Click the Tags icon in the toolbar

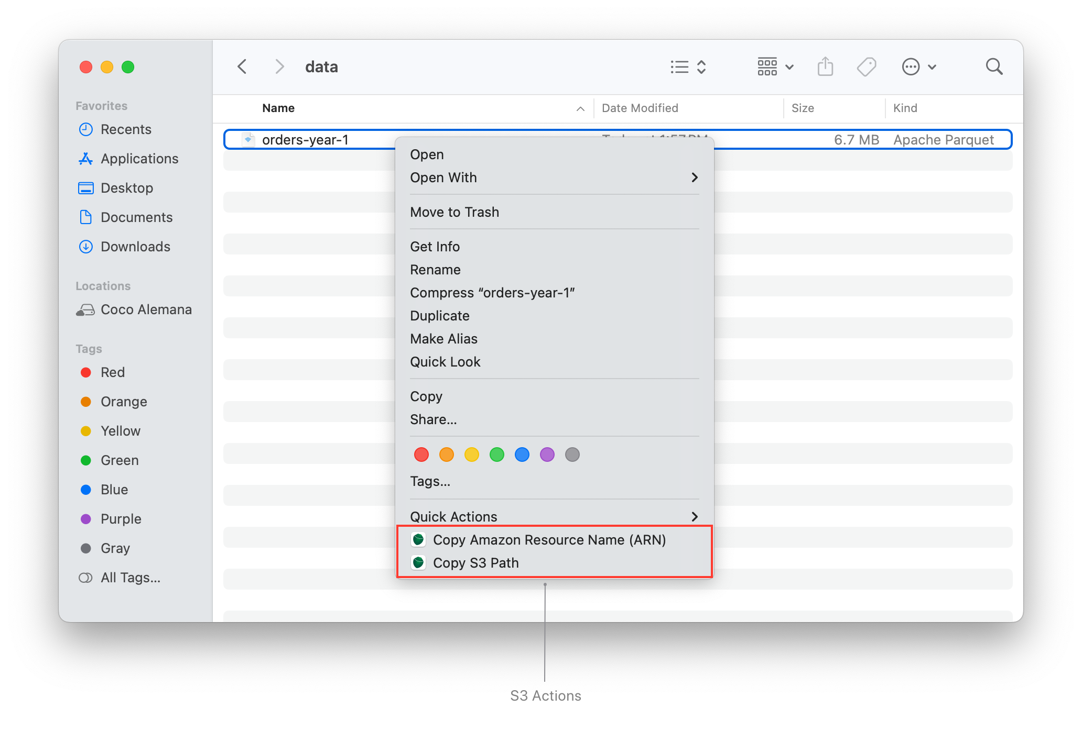(x=866, y=67)
